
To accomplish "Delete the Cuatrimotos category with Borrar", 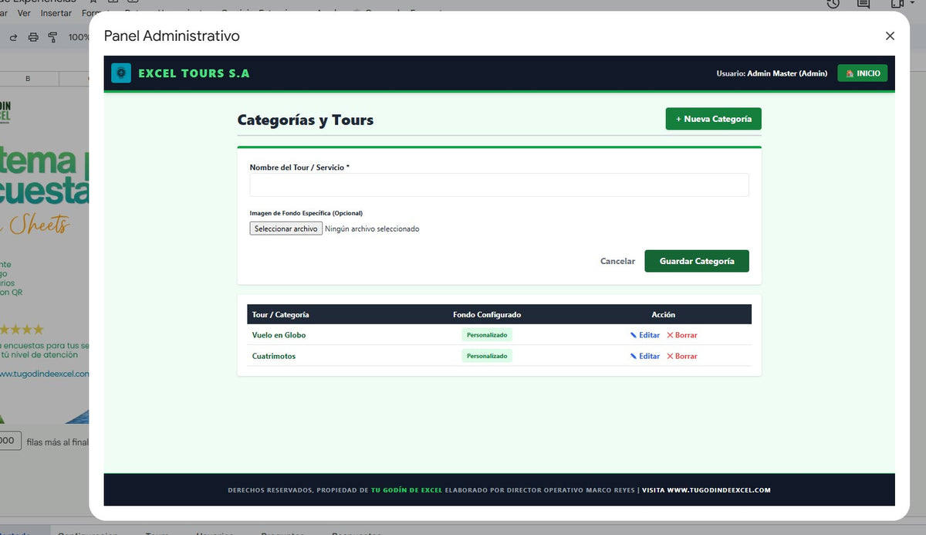I will pyautogui.click(x=682, y=356).
